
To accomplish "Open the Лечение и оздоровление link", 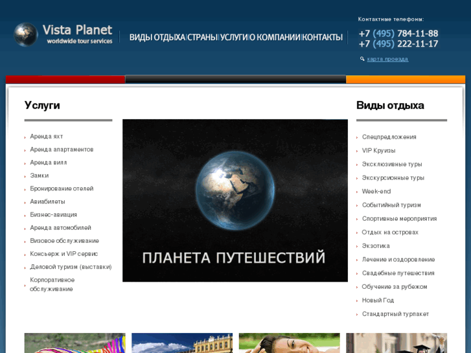I will point(398,260).
